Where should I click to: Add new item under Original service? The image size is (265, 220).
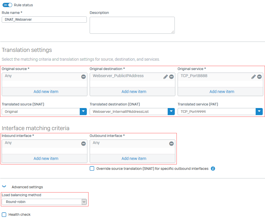pyautogui.click(x=222, y=92)
